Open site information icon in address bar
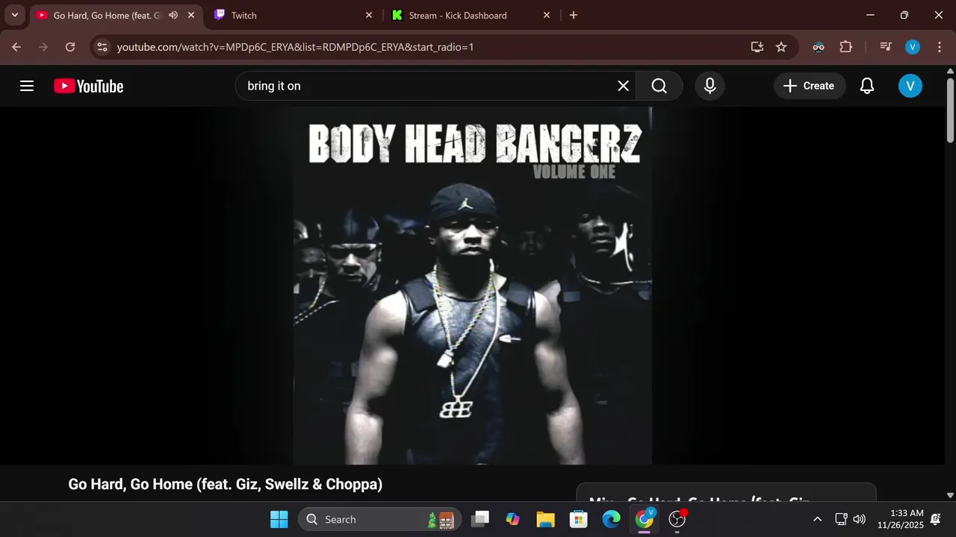The image size is (956, 537). (102, 47)
